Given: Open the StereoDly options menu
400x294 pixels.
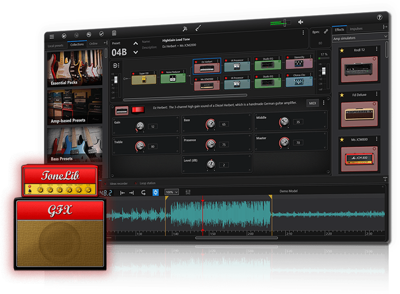Looking at the screenshot, I should (310, 56).
